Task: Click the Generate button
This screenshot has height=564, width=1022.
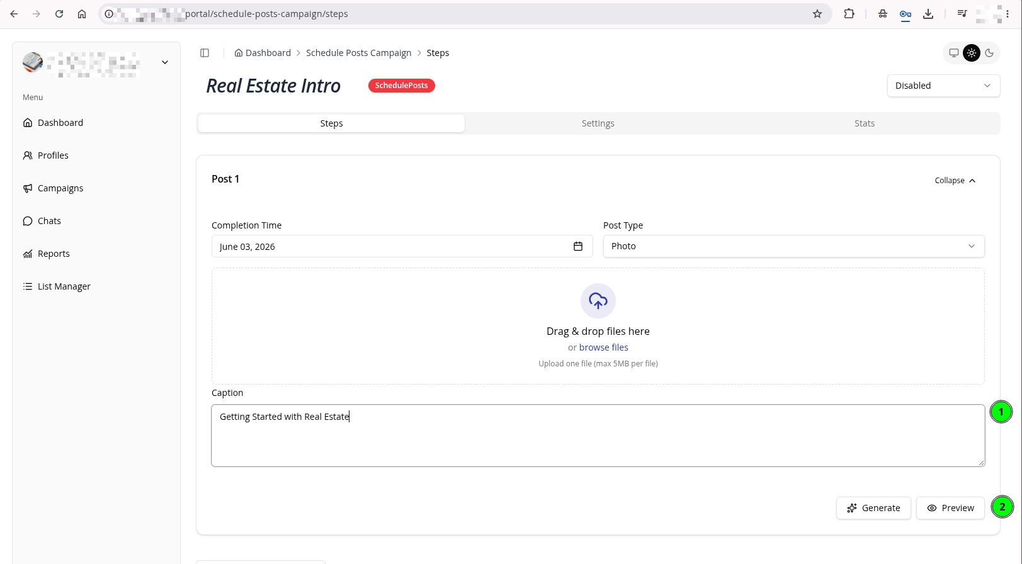Action: pos(873,508)
